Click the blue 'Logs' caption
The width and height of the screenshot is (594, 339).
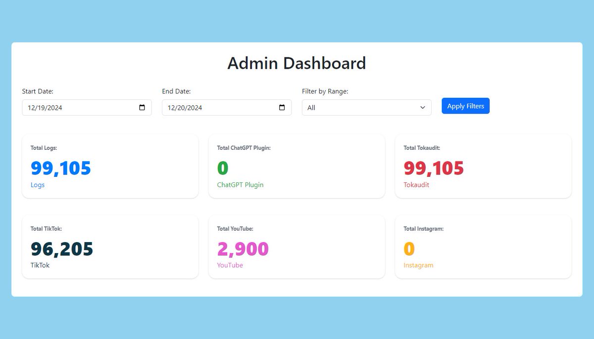point(38,185)
